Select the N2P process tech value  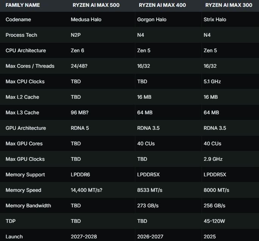[76, 35]
